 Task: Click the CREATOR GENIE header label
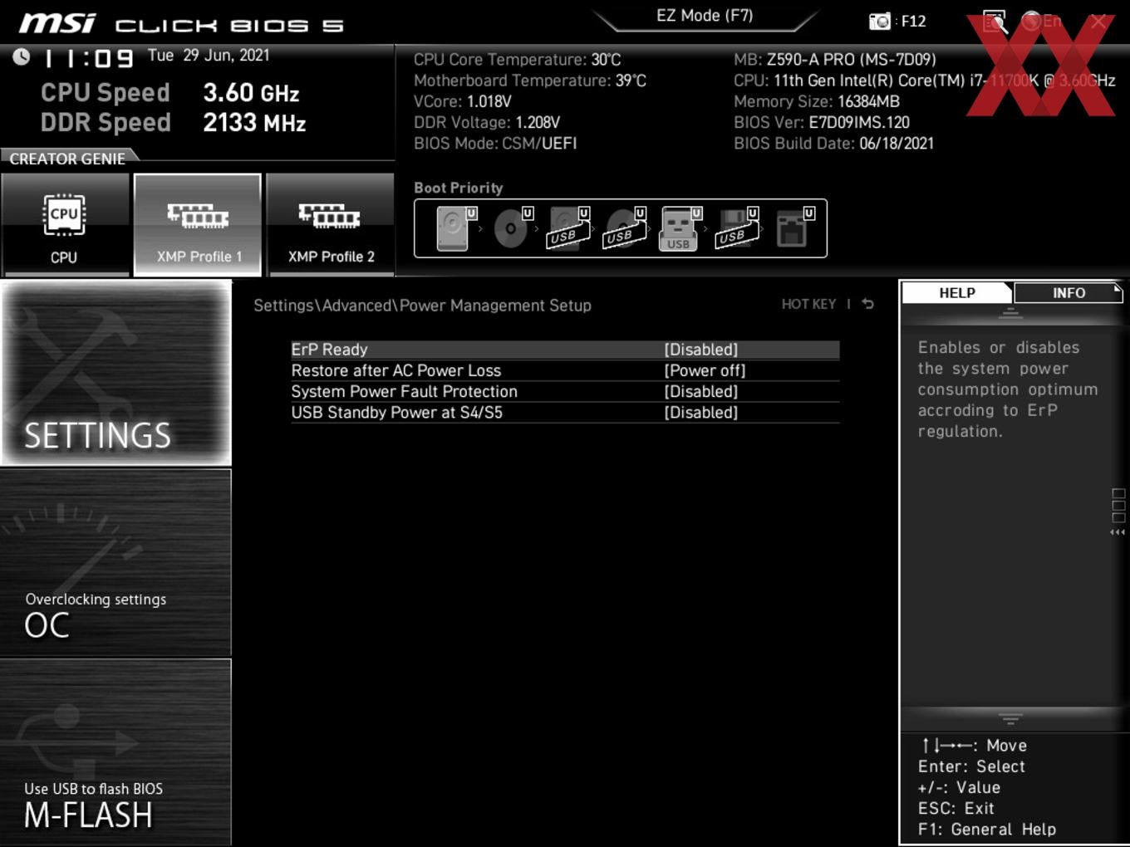tap(67, 158)
